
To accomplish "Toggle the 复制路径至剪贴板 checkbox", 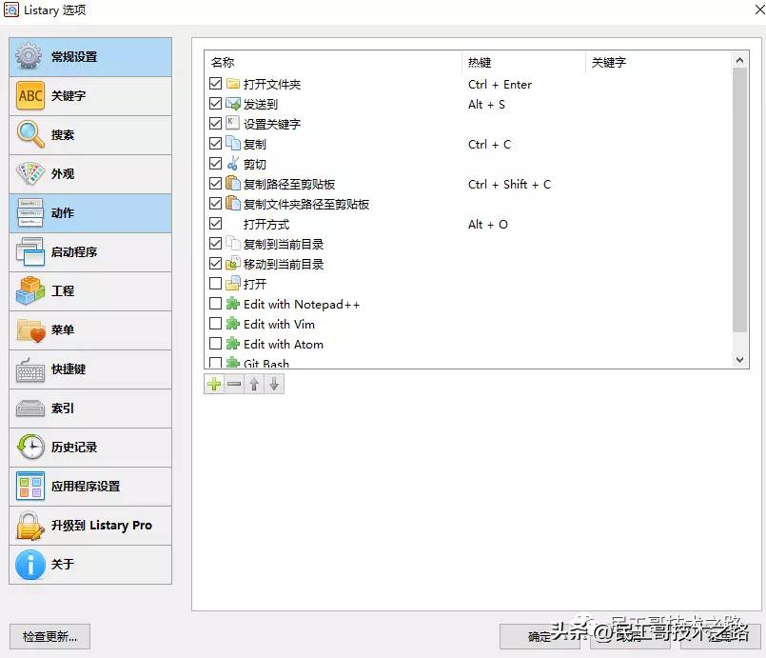I will (x=215, y=184).
